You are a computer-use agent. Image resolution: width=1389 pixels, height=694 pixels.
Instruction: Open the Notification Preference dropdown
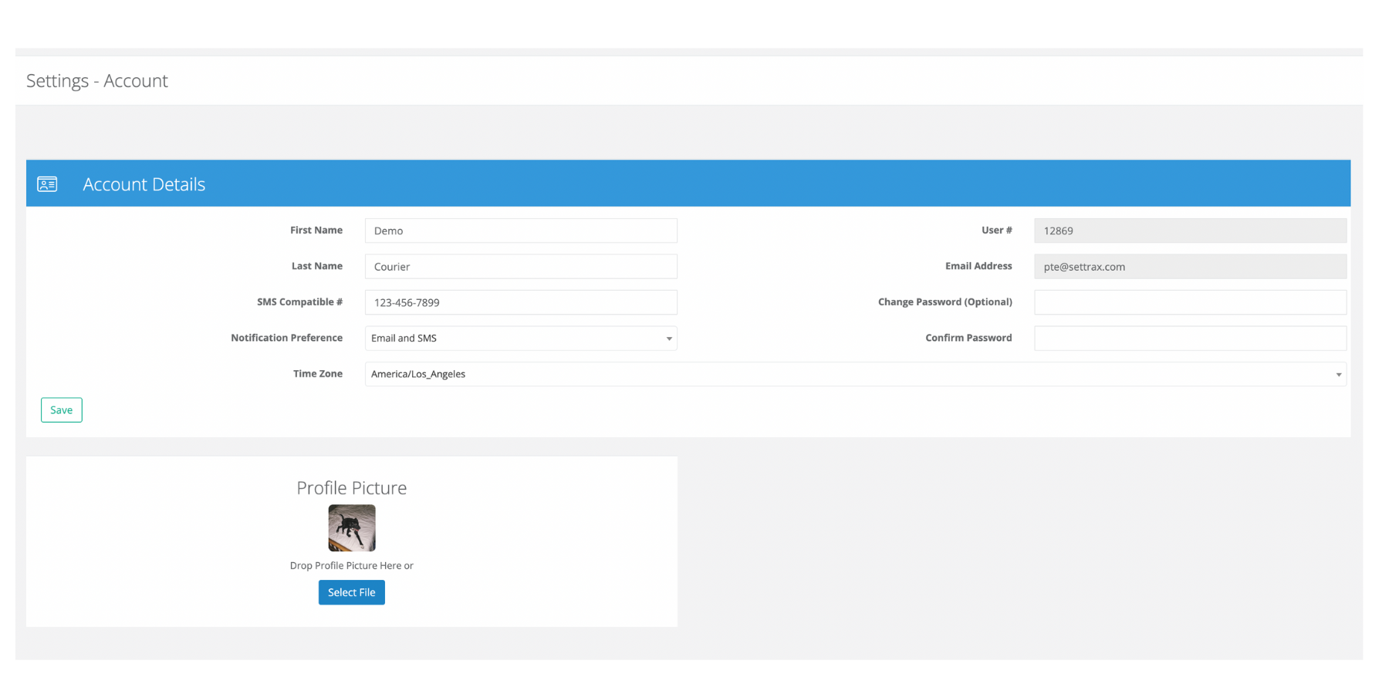pyautogui.click(x=521, y=338)
